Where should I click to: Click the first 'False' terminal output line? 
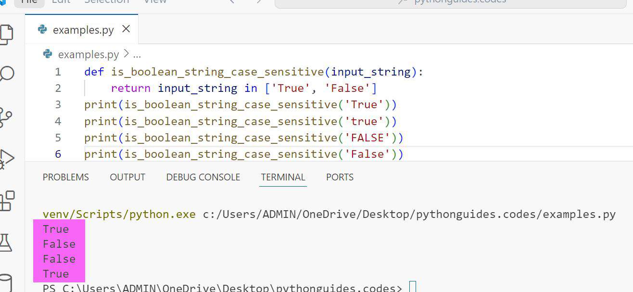pyautogui.click(x=59, y=244)
